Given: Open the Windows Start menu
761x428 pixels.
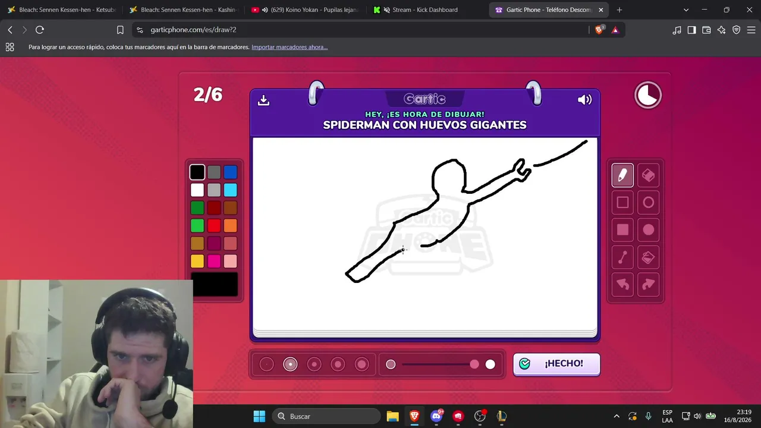Looking at the screenshot, I should point(259,416).
